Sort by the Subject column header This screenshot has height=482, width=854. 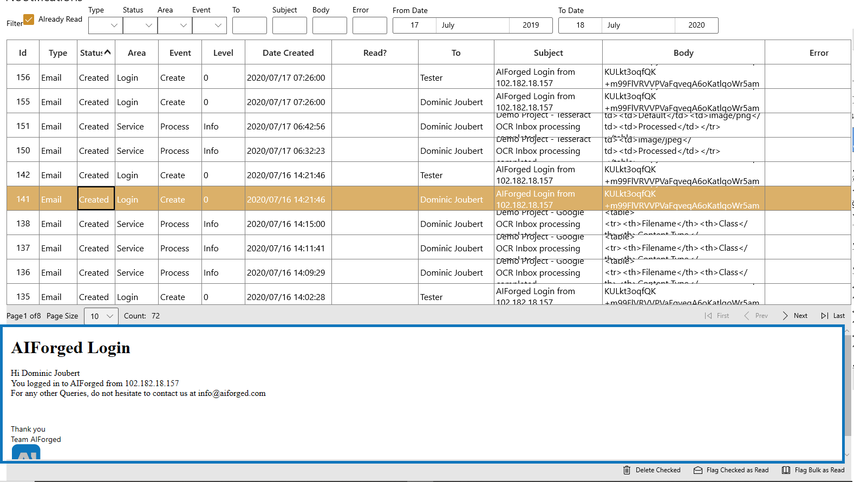(548, 53)
